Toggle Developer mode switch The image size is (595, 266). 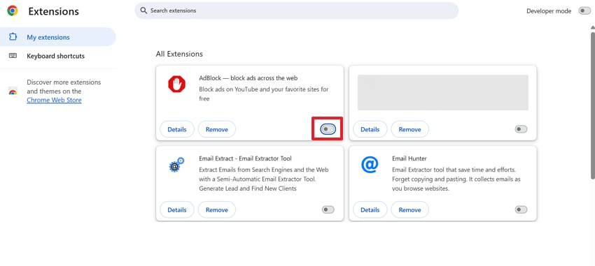[x=584, y=11]
